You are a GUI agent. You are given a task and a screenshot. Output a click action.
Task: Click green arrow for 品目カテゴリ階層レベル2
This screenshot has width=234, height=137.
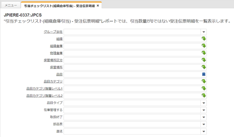(x=204, y=96)
